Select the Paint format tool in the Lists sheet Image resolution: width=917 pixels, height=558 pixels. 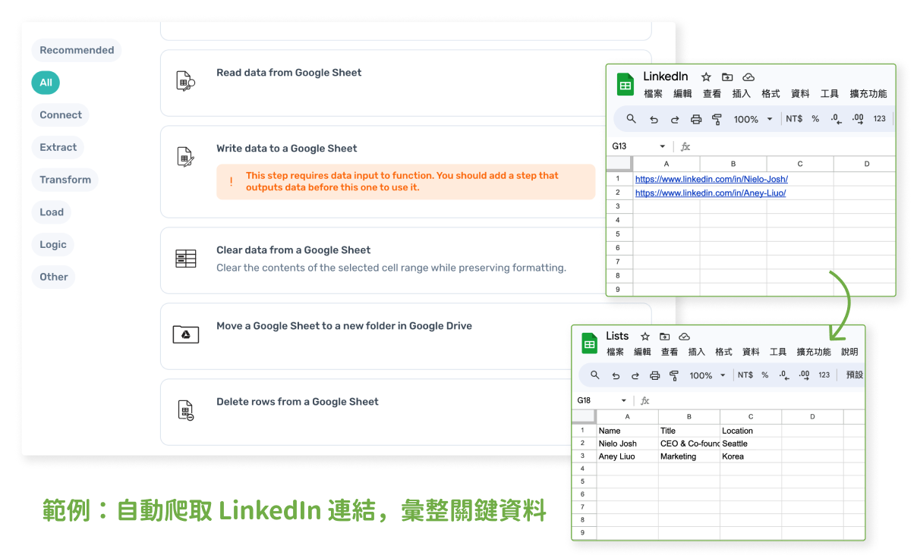[674, 375]
